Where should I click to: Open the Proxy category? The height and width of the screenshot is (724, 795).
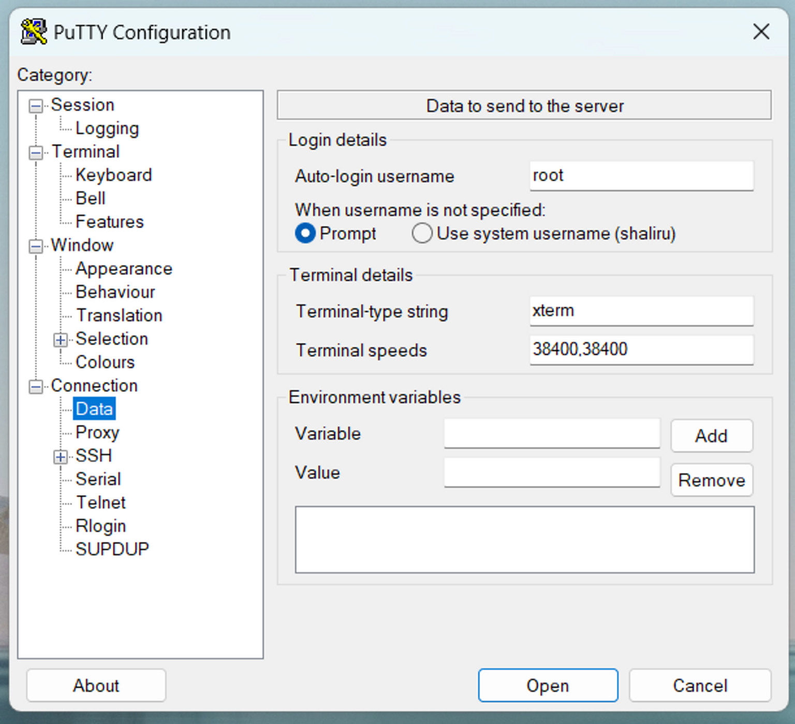click(97, 432)
